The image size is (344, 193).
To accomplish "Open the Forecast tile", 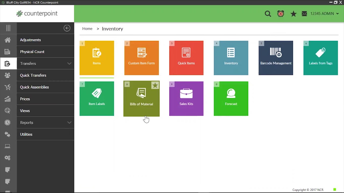I will [231, 99].
